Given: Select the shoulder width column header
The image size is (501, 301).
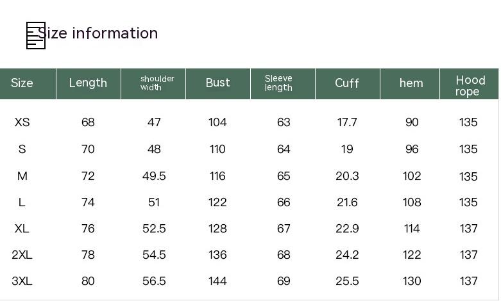Looking at the screenshot, I should pyautogui.click(x=157, y=83).
